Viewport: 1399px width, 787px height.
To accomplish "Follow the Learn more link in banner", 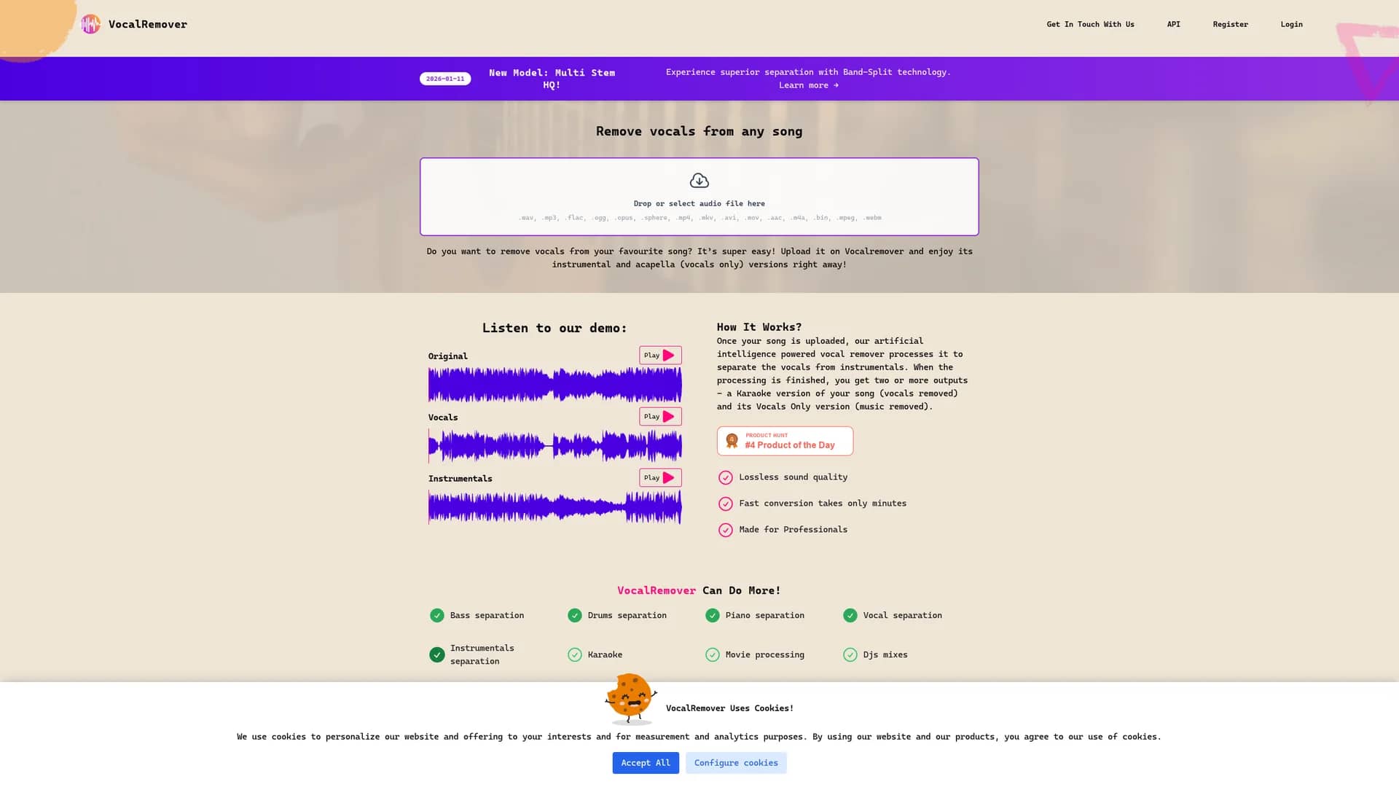I will tap(808, 85).
